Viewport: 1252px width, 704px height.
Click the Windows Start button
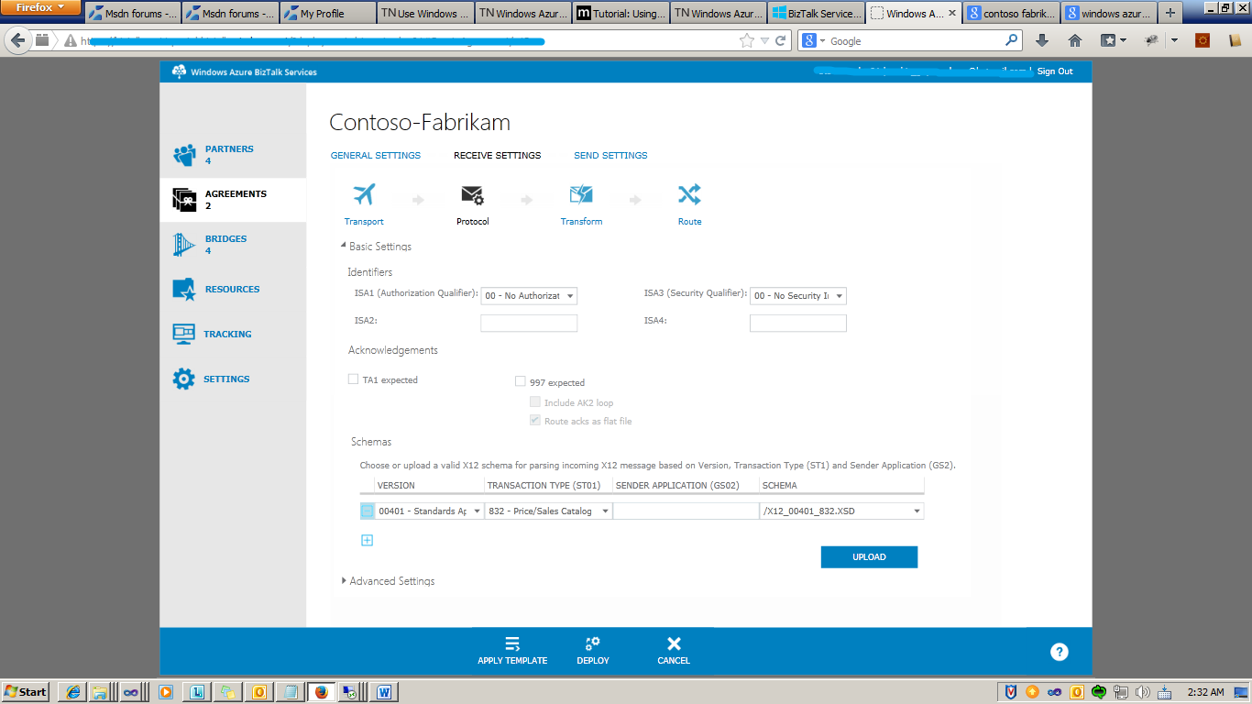(x=26, y=692)
